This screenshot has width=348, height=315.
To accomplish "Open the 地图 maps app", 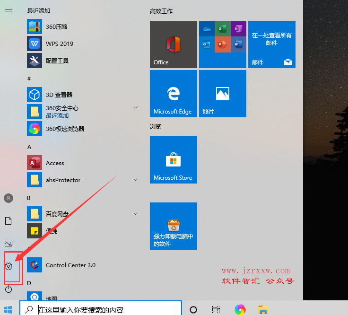I will 83,296.
